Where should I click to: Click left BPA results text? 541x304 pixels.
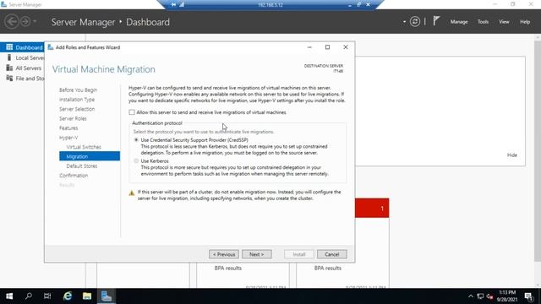[227, 268]
